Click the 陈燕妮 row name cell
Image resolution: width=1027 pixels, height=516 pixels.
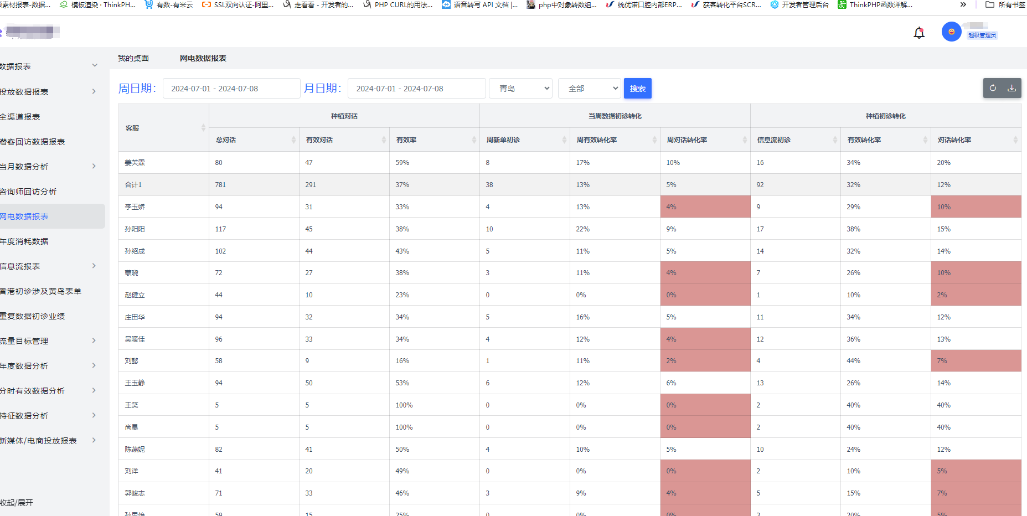pyautogui.click(x=164, y=450)
